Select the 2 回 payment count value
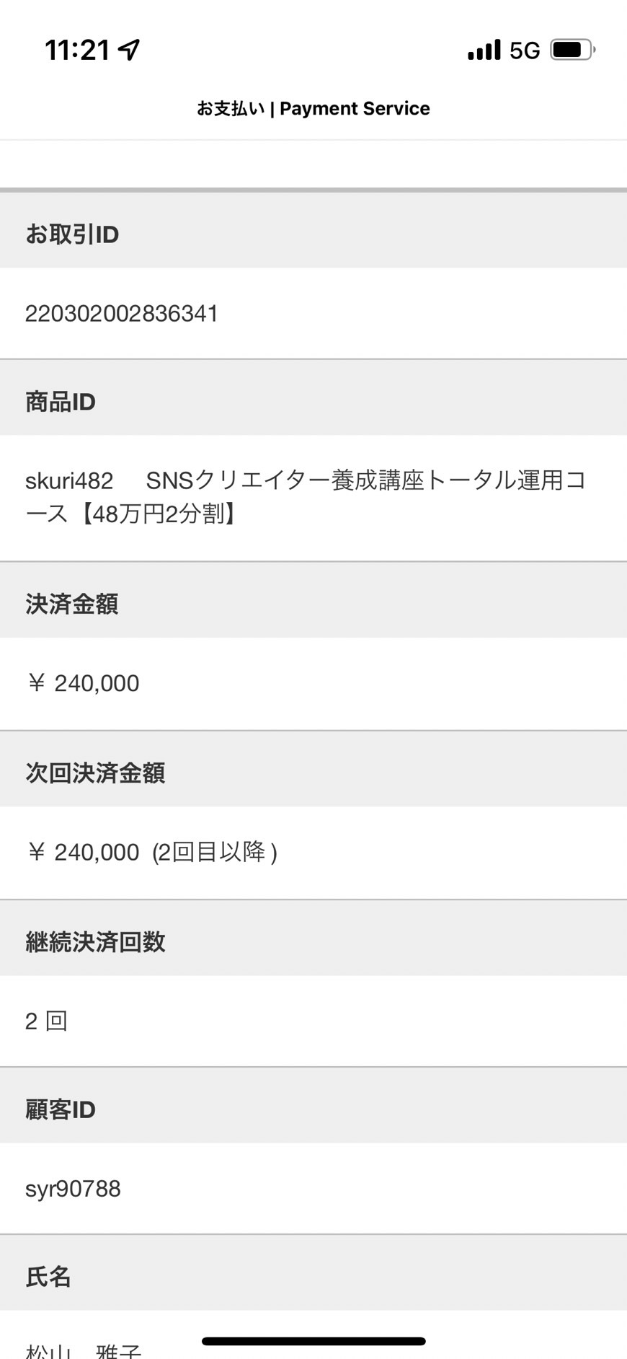Viewport: 627px width, 1359px height. click(46, 1021)
